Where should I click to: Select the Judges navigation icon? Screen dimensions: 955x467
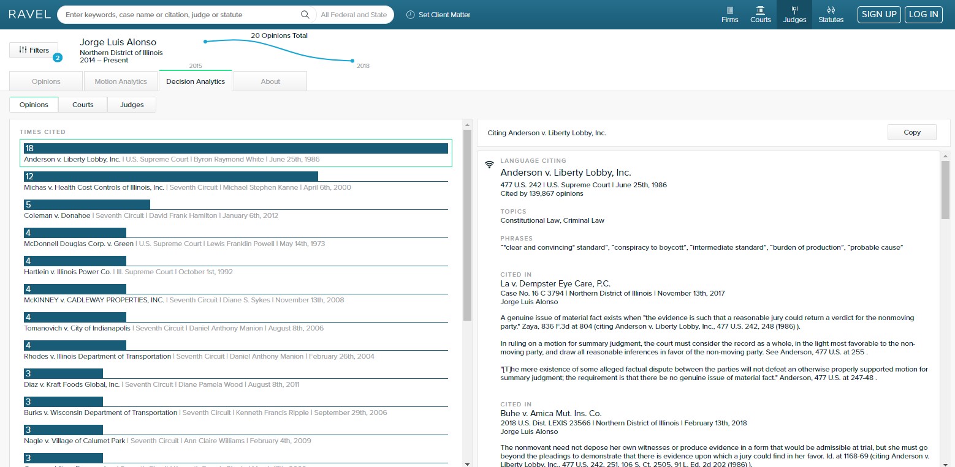pyautogui.click(x=794, y=10)
